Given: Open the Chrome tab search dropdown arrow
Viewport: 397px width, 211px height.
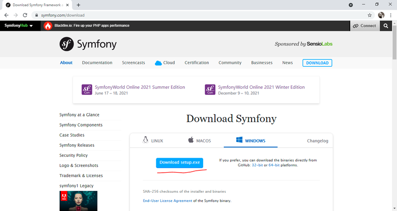Looking at the screenshot, I should coord(351,5).
